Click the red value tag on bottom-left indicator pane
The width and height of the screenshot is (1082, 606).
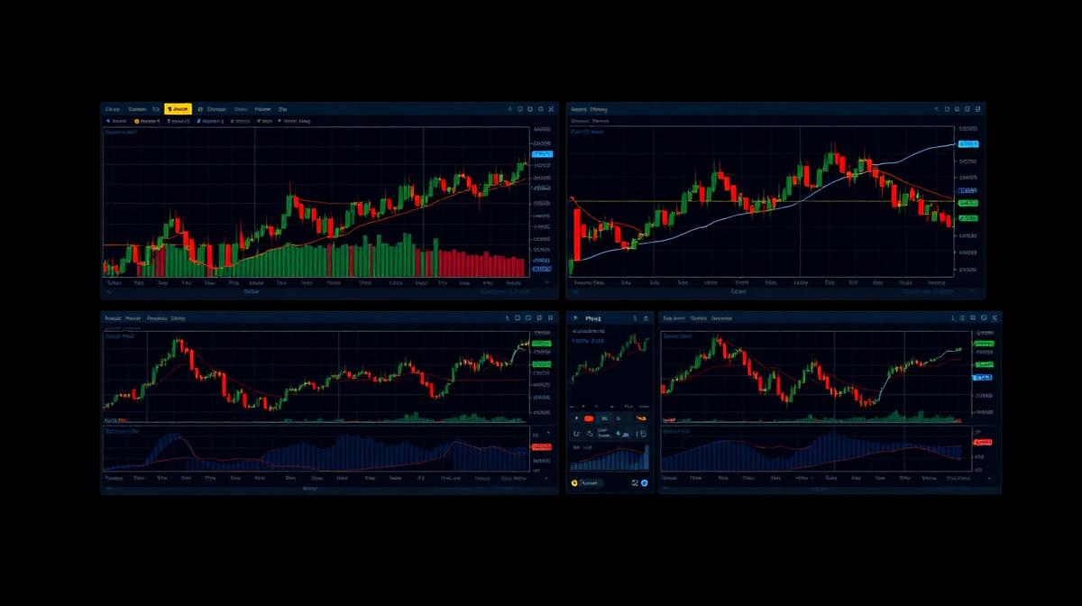coord(542,446)
